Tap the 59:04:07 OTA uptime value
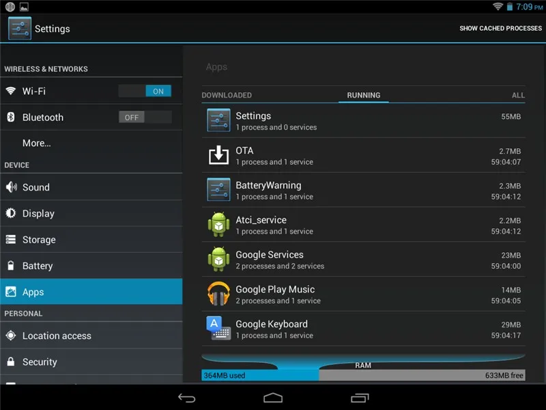 pos(506,162)
